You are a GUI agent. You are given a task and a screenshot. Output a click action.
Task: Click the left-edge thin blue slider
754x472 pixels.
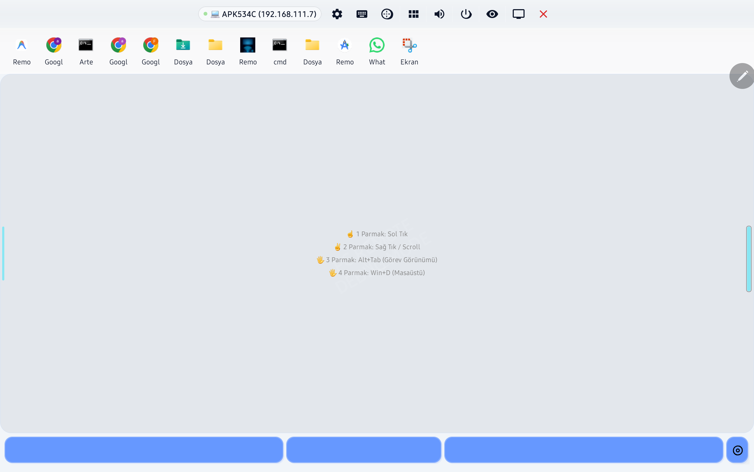(x=3, y=253)
